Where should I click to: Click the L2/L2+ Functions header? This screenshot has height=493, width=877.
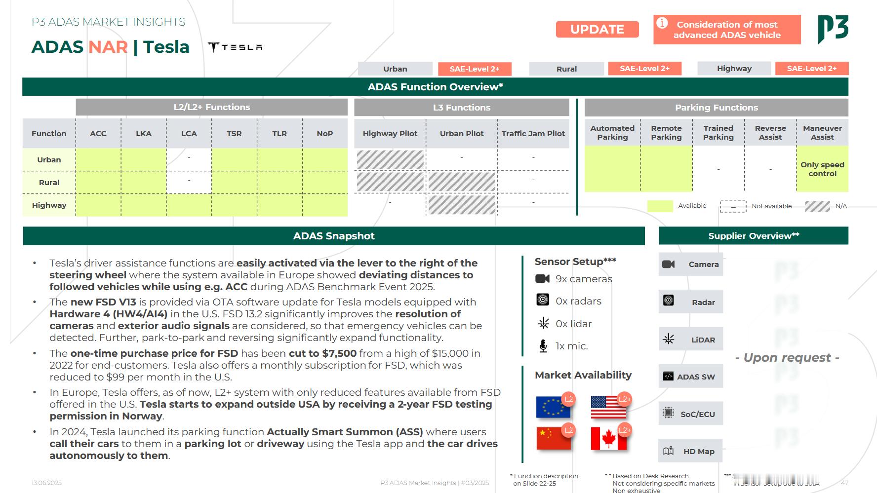pos(211,107)
